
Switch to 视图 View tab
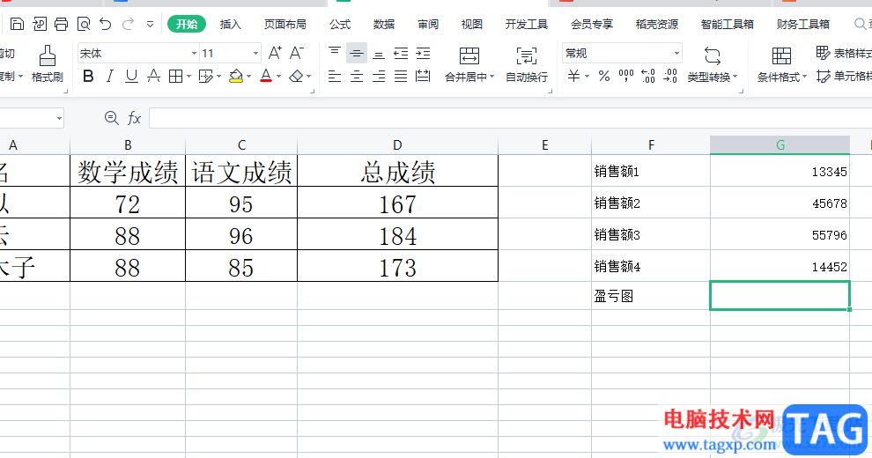(x=471, y=24)
